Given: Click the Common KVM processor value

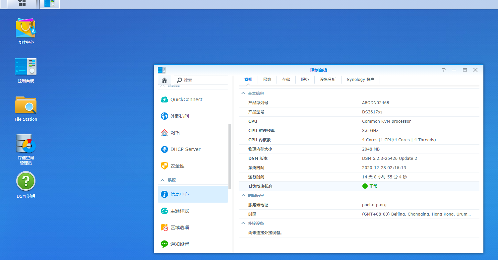Looking at the screenshot, I should point(386,121).
